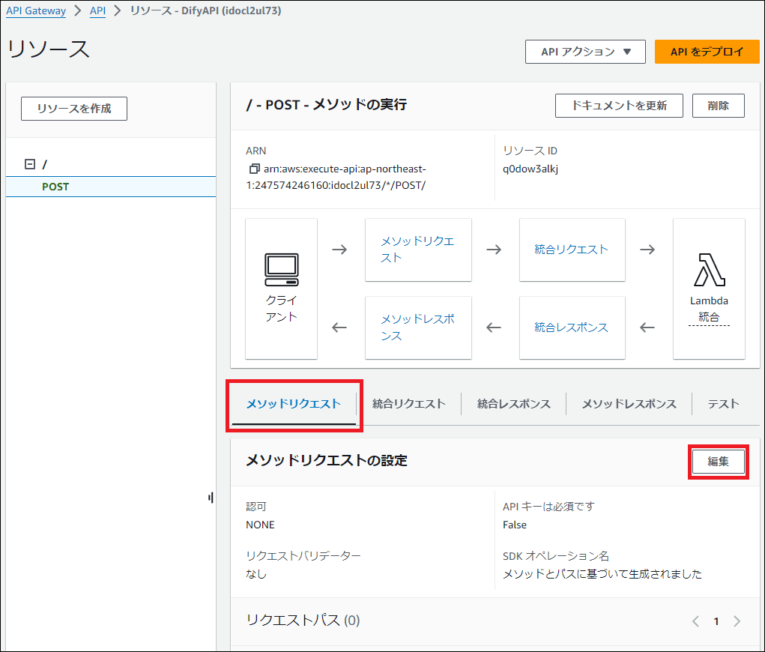Click the ドキュメントを更新 button

click(x=618, y=106)
